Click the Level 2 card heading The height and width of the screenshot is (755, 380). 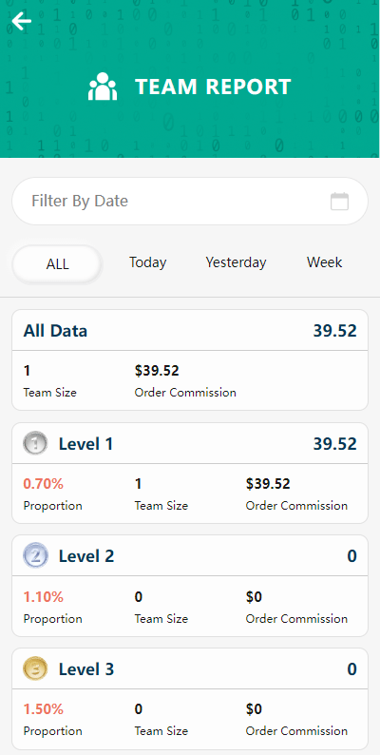tap(86, 556)
